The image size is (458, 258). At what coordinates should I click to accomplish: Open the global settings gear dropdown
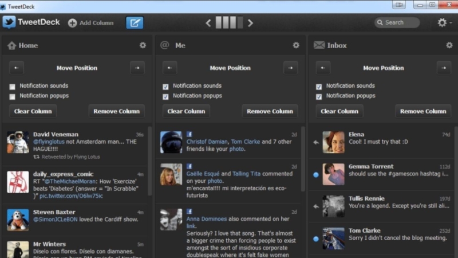coord(443,23)
